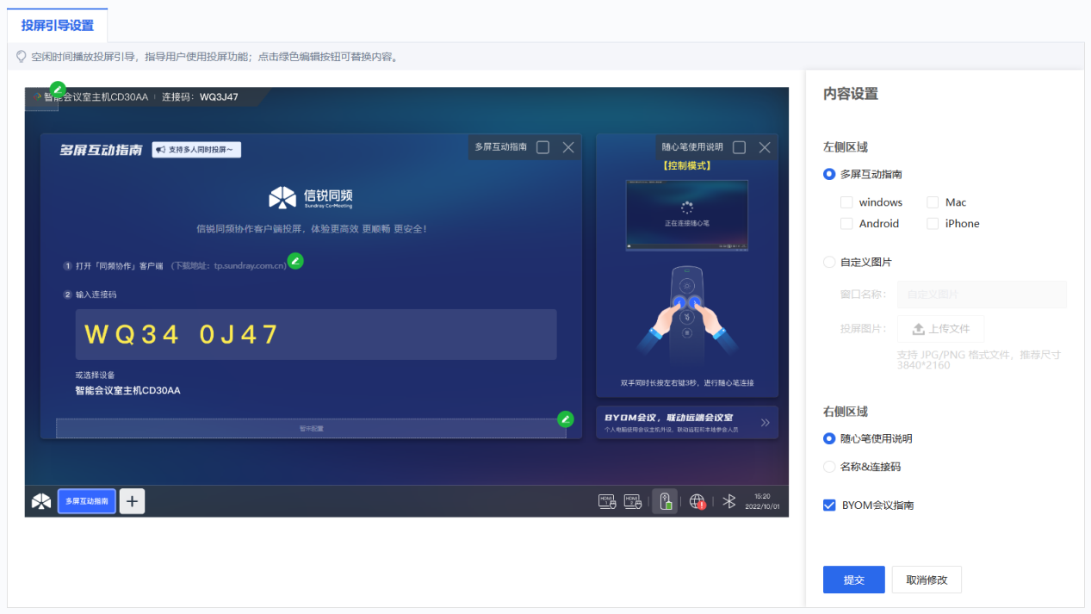Open the 投屏引导设置 tab

[58, 25]
